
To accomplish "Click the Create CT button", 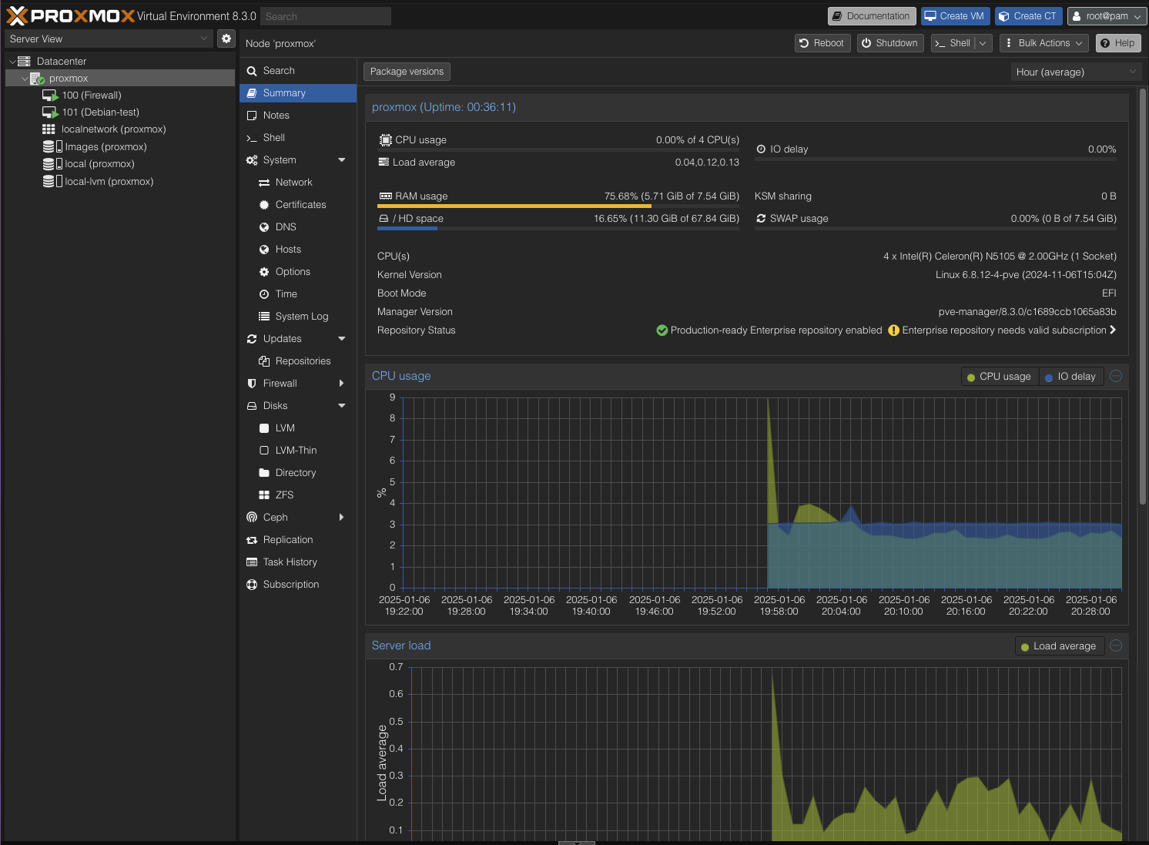I will (x=1028, y=16).
